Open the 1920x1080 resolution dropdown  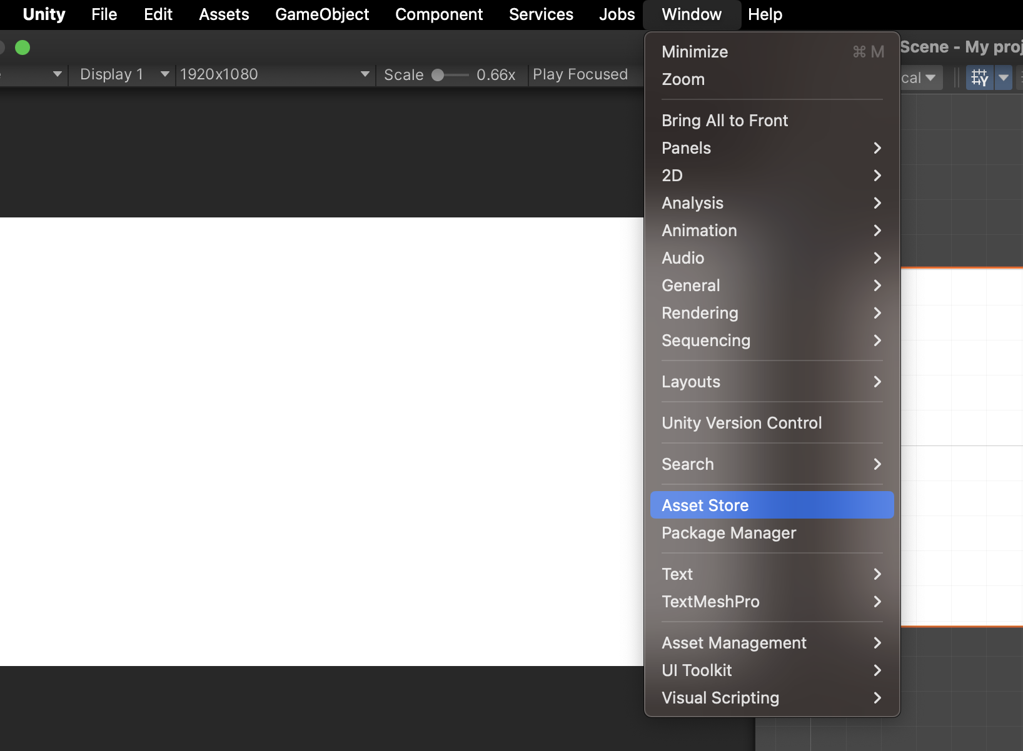[275, 74]
